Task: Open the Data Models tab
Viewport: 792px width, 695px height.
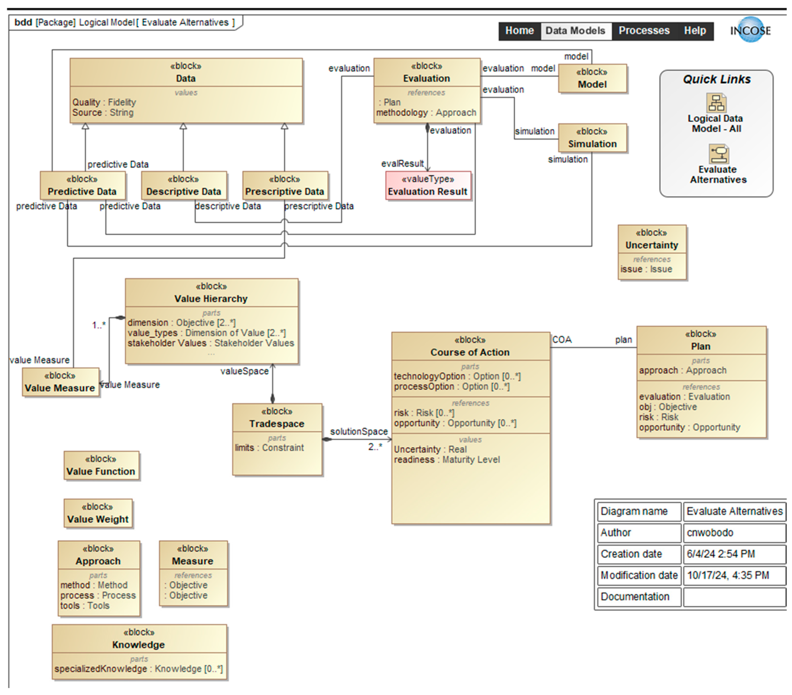Action: coord(576,31)
